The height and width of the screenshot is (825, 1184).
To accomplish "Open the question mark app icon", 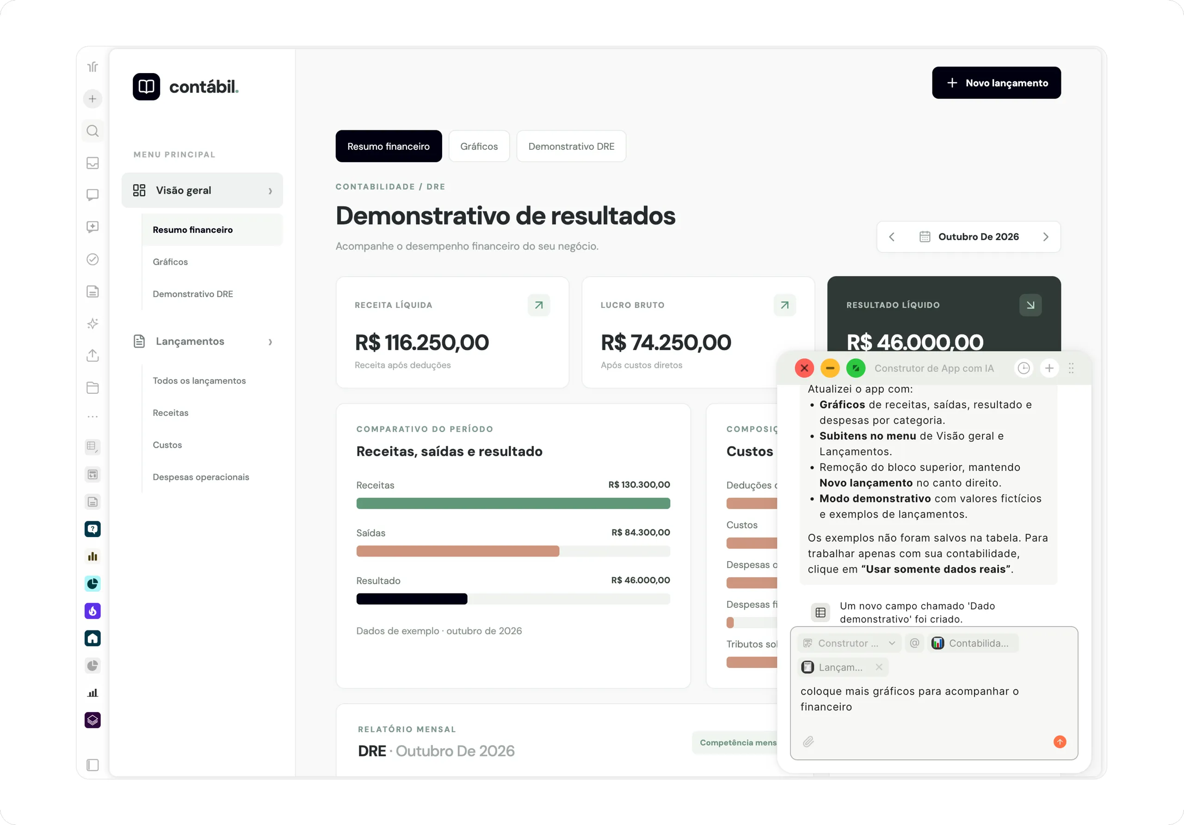I will (92, 529).
